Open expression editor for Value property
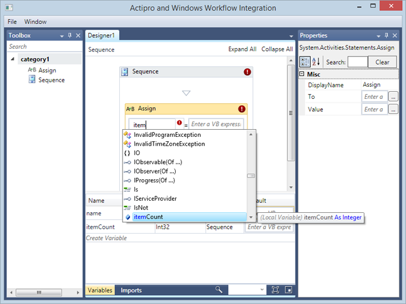The image size is (406, 304). point(393,110)
